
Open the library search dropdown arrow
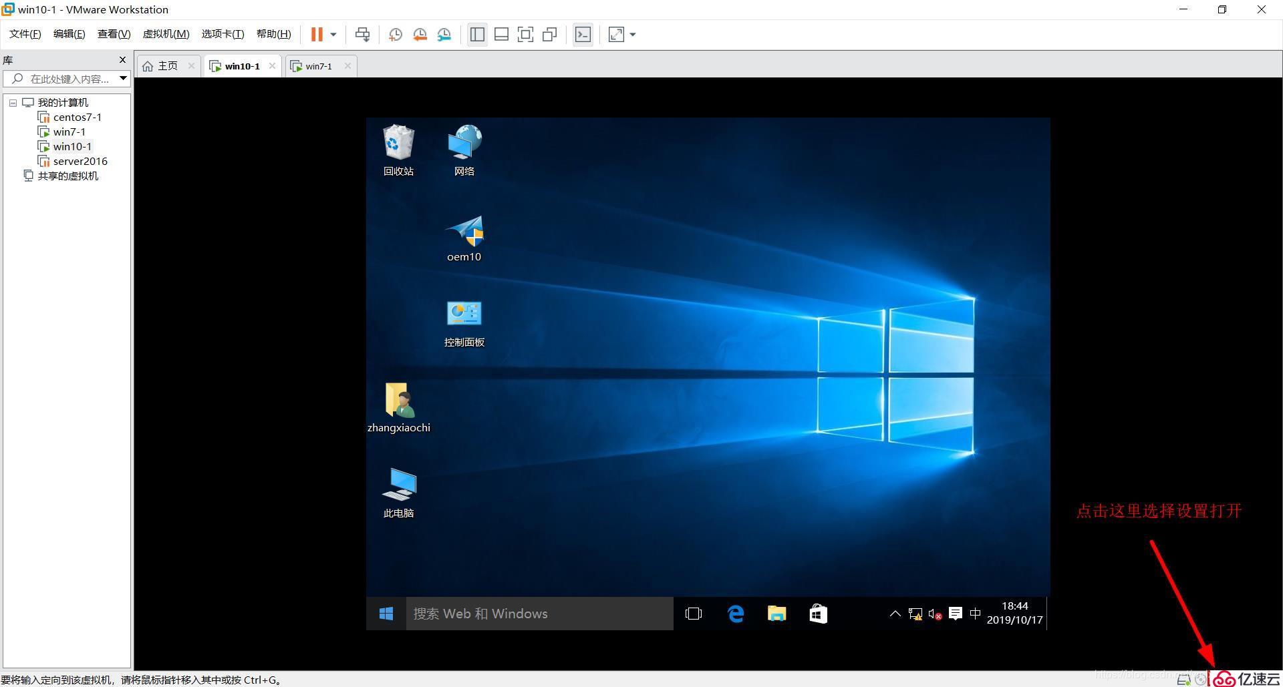coord(123,79)
